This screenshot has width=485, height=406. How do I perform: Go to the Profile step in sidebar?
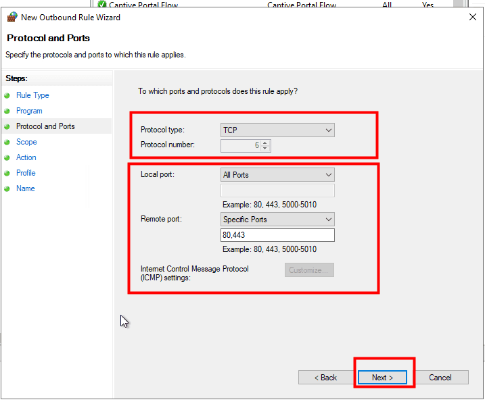pyautogui.click(x=26, y=173)
